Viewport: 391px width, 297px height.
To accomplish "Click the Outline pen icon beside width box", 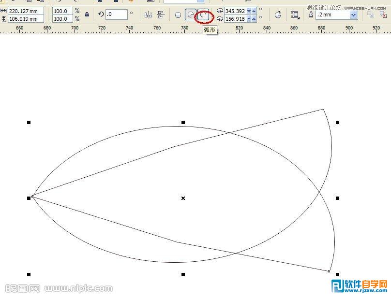I will coord(312,15).
